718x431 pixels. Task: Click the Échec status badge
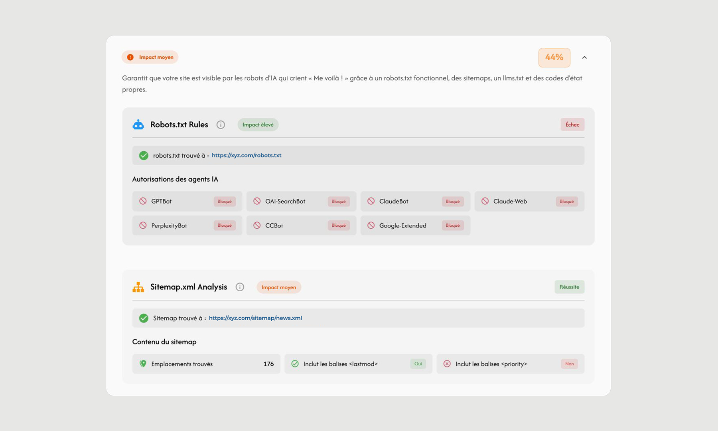click(572, 125)
